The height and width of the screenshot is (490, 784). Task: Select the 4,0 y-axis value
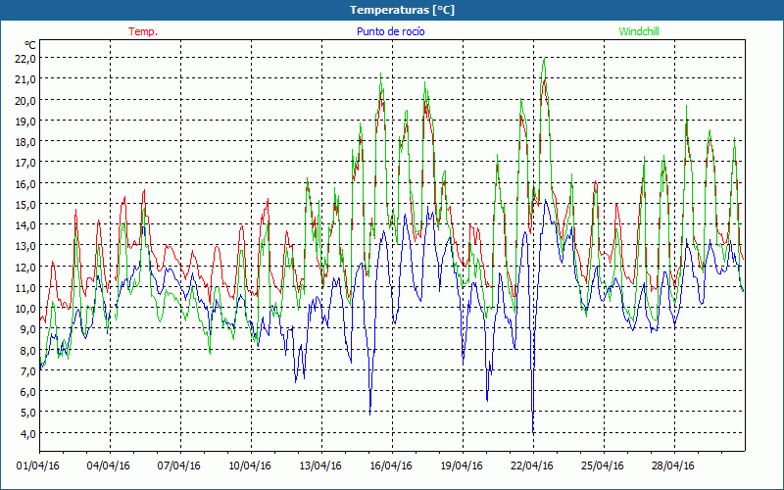coord(28,433)
